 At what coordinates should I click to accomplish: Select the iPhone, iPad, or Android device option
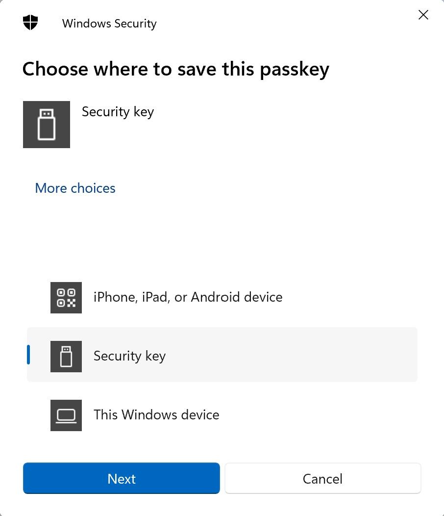click(188, 297)
